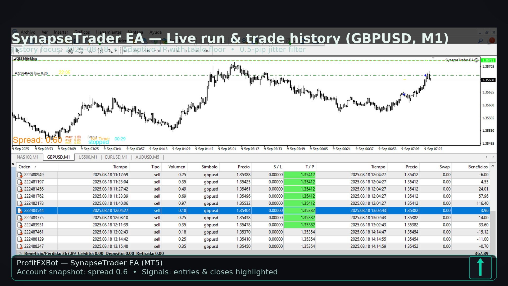
Task: Select the vertical line drawing tool
Action: 40,51
